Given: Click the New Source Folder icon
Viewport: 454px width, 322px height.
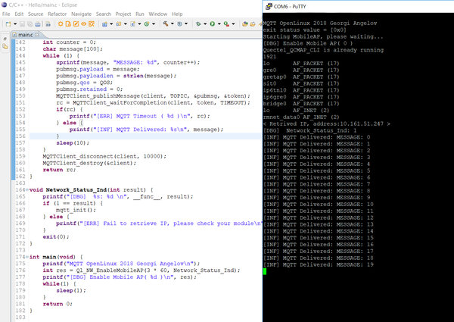Looking at the screenshot, I should click(x=119, y=23).
